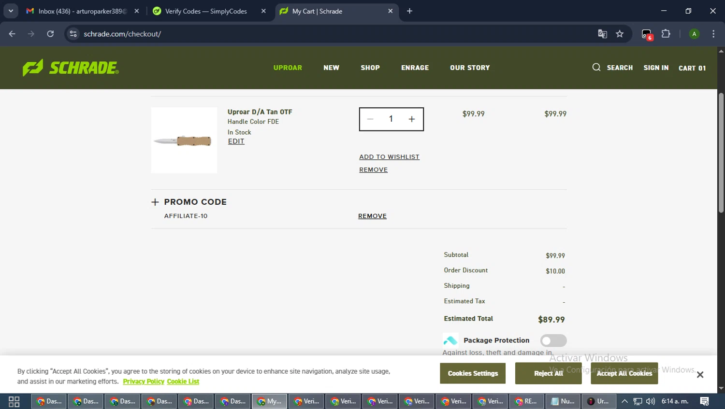
Task: Close the Verify Codes tab
Action: click(x=263, y=11)
